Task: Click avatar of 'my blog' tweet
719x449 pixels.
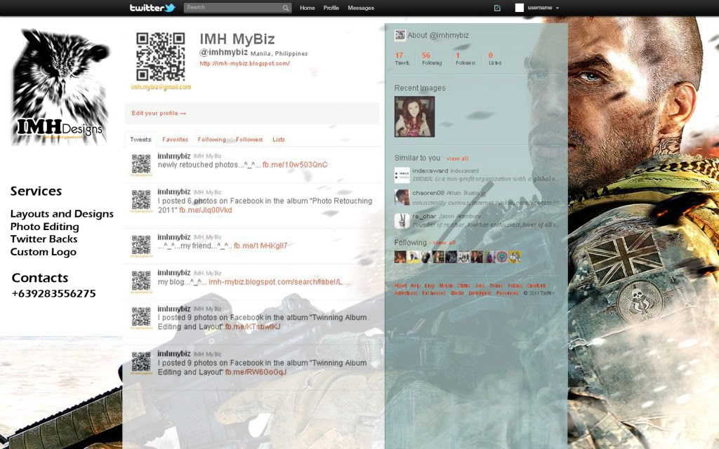Action: coord(141,281)
